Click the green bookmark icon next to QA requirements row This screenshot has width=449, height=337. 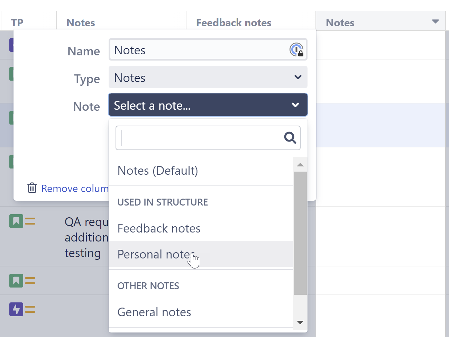16,221
